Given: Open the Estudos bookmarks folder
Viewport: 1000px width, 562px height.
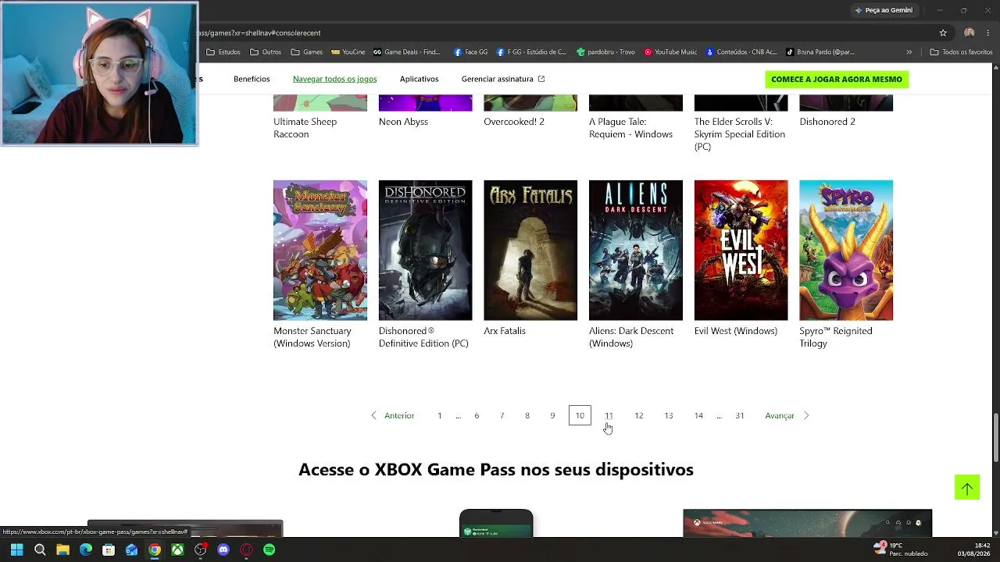Looking at the screenshot, I should [x=223, y=52].
